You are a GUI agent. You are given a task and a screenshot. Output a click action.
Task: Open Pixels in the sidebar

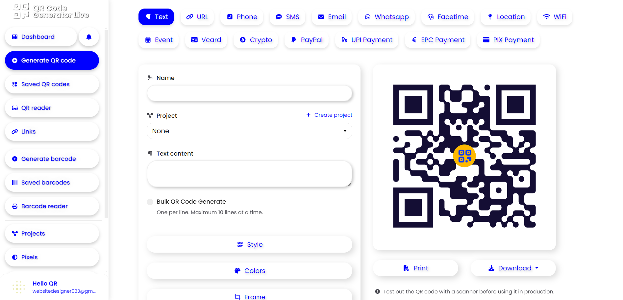pyautogui.click(x=52, y=257)
